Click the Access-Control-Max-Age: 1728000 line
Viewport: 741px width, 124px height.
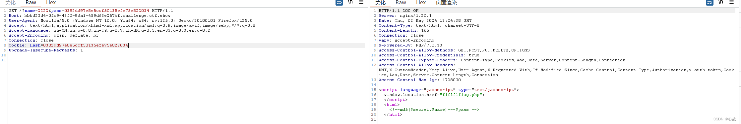pos(420,80)
